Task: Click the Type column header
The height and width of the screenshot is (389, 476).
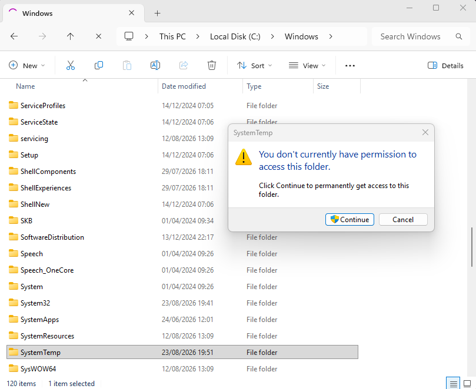Action: click(278, 86)
